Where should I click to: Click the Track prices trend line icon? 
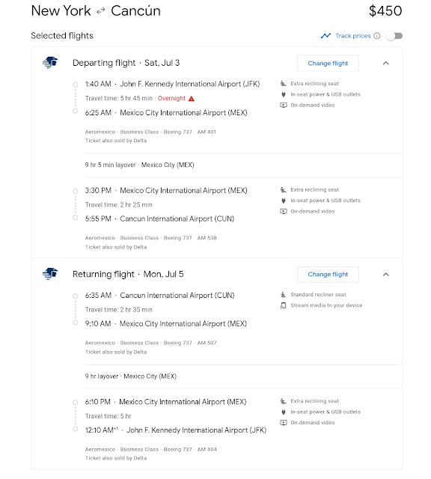(326, 36)
